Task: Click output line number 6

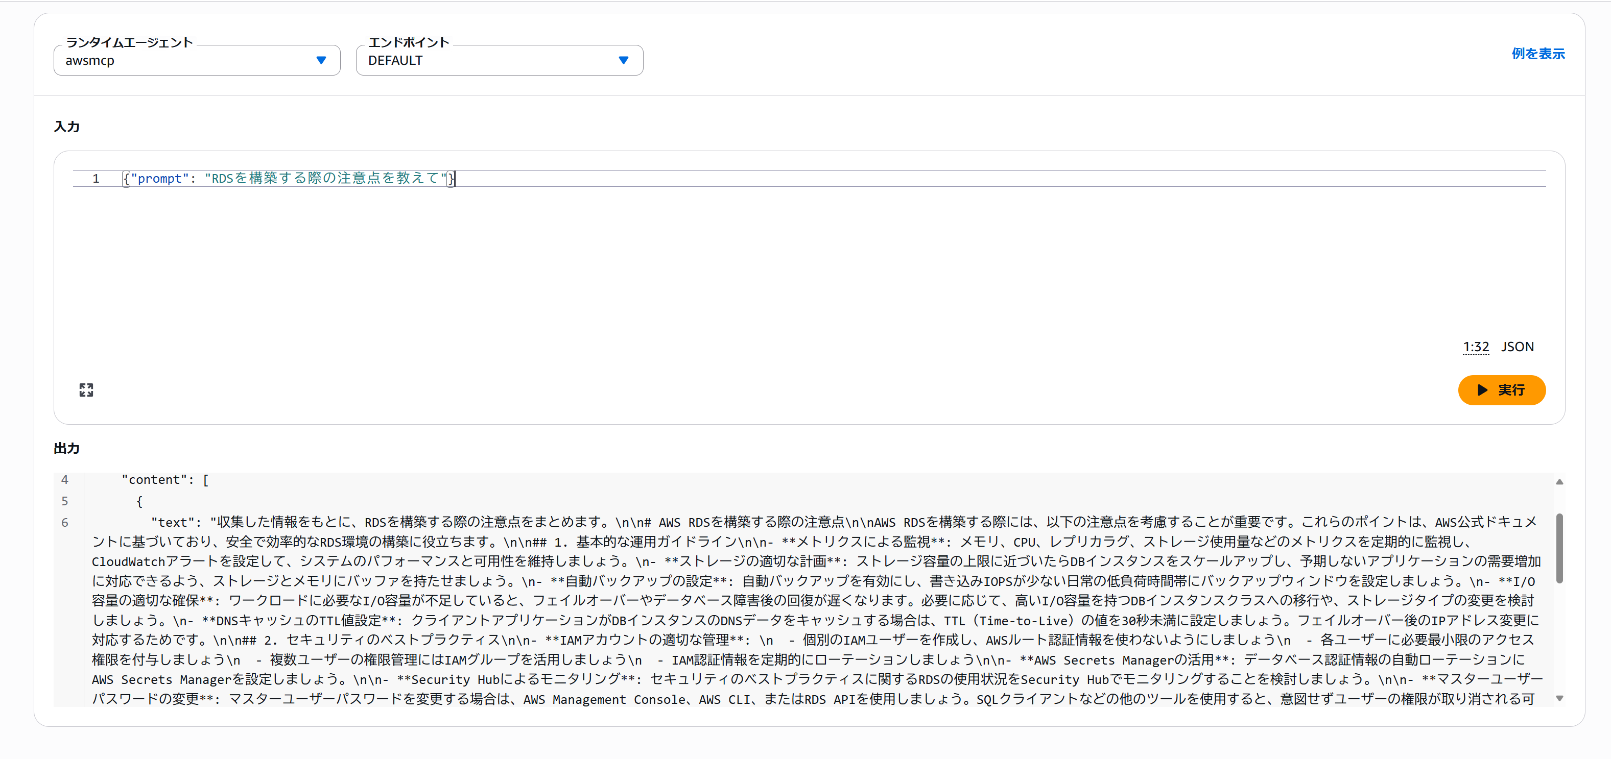Action: click(x=64, y=523)
